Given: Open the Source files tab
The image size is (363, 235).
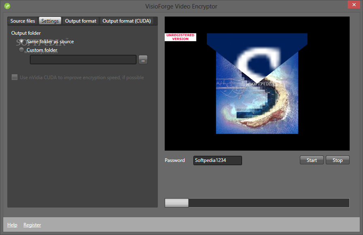Looking at the screenshot, I should 23,21.
